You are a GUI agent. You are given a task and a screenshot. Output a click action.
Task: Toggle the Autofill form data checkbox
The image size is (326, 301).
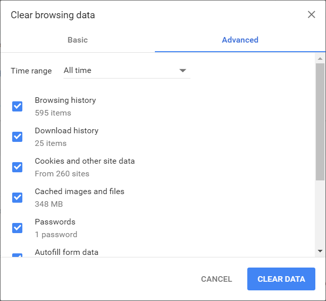click(x=17, y=255)
